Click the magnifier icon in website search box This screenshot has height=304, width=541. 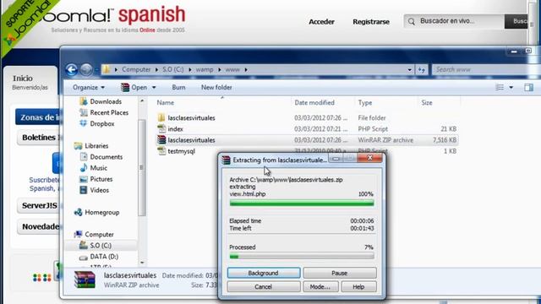coord(412,22)
